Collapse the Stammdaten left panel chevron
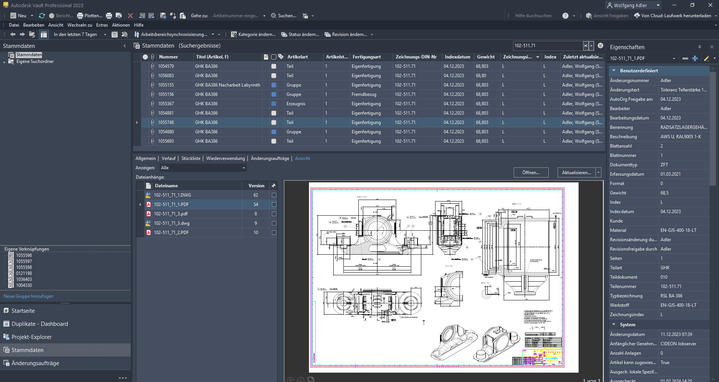Viewport: 719px width, 382px height. [x=125, y=46]
